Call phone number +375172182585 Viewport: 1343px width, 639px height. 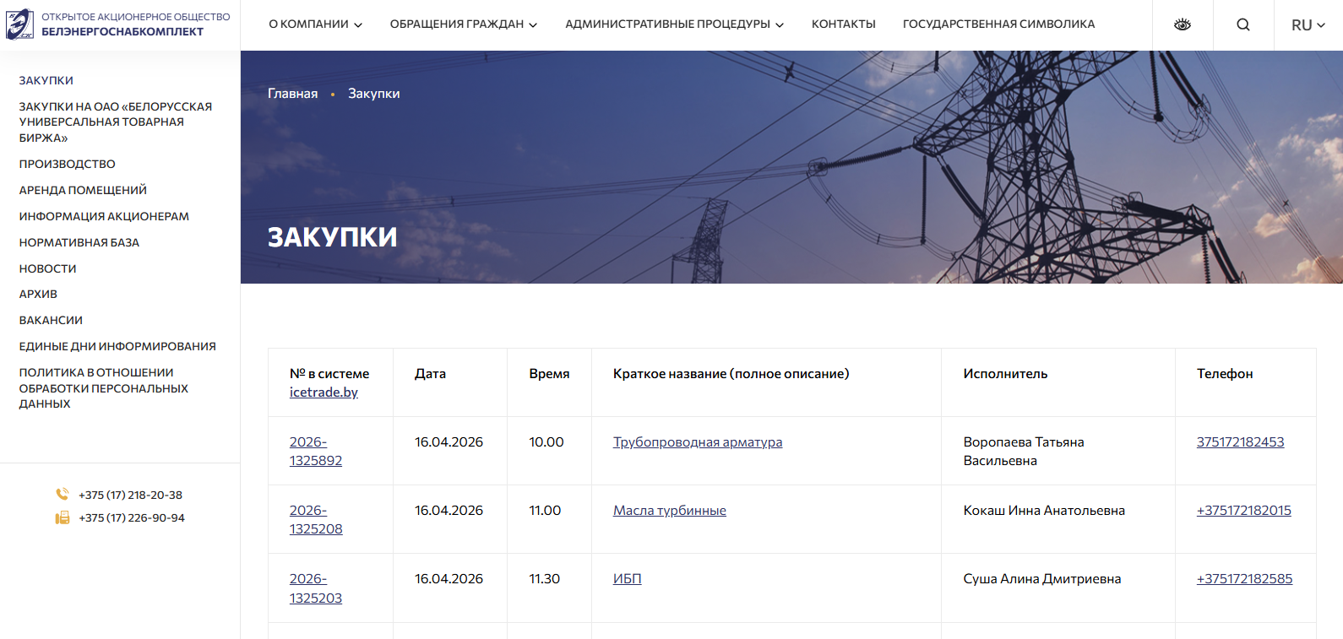click(1244, 579)
